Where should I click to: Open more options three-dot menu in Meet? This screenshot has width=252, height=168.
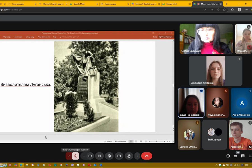(x=137, y=156)
